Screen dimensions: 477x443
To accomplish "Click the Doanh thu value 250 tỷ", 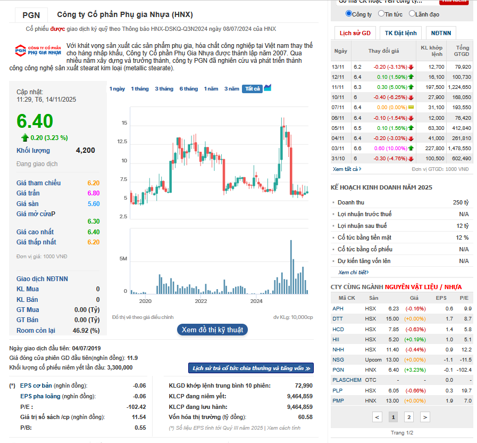I will (x=461, y=202).
